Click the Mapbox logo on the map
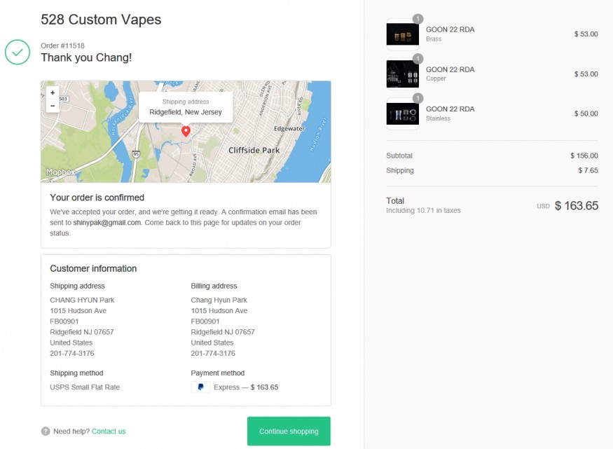 point(60,172)
